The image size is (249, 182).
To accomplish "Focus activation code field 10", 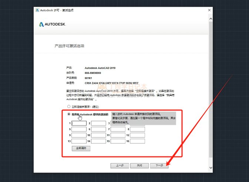I will pyautogui.click(x=98, y=135).
